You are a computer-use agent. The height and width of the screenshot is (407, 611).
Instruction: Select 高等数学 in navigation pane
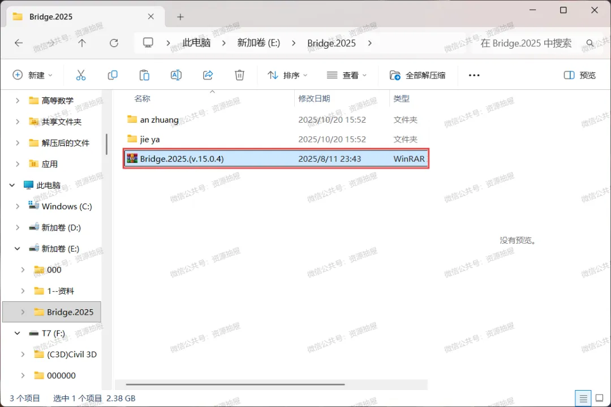click(58, 101)
